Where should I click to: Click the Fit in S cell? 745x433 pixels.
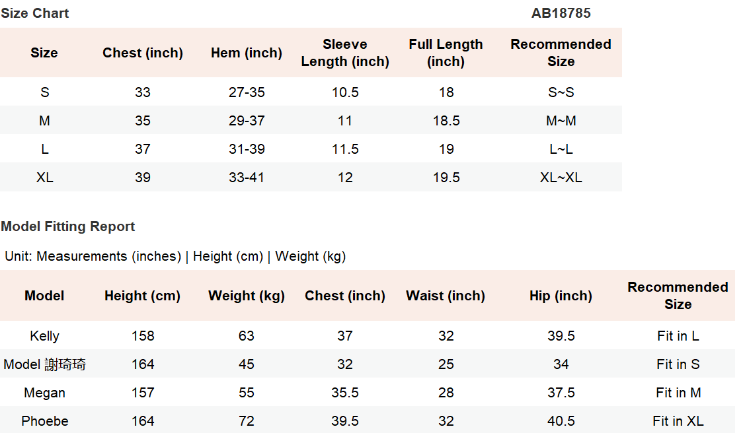tap(678, 364)
